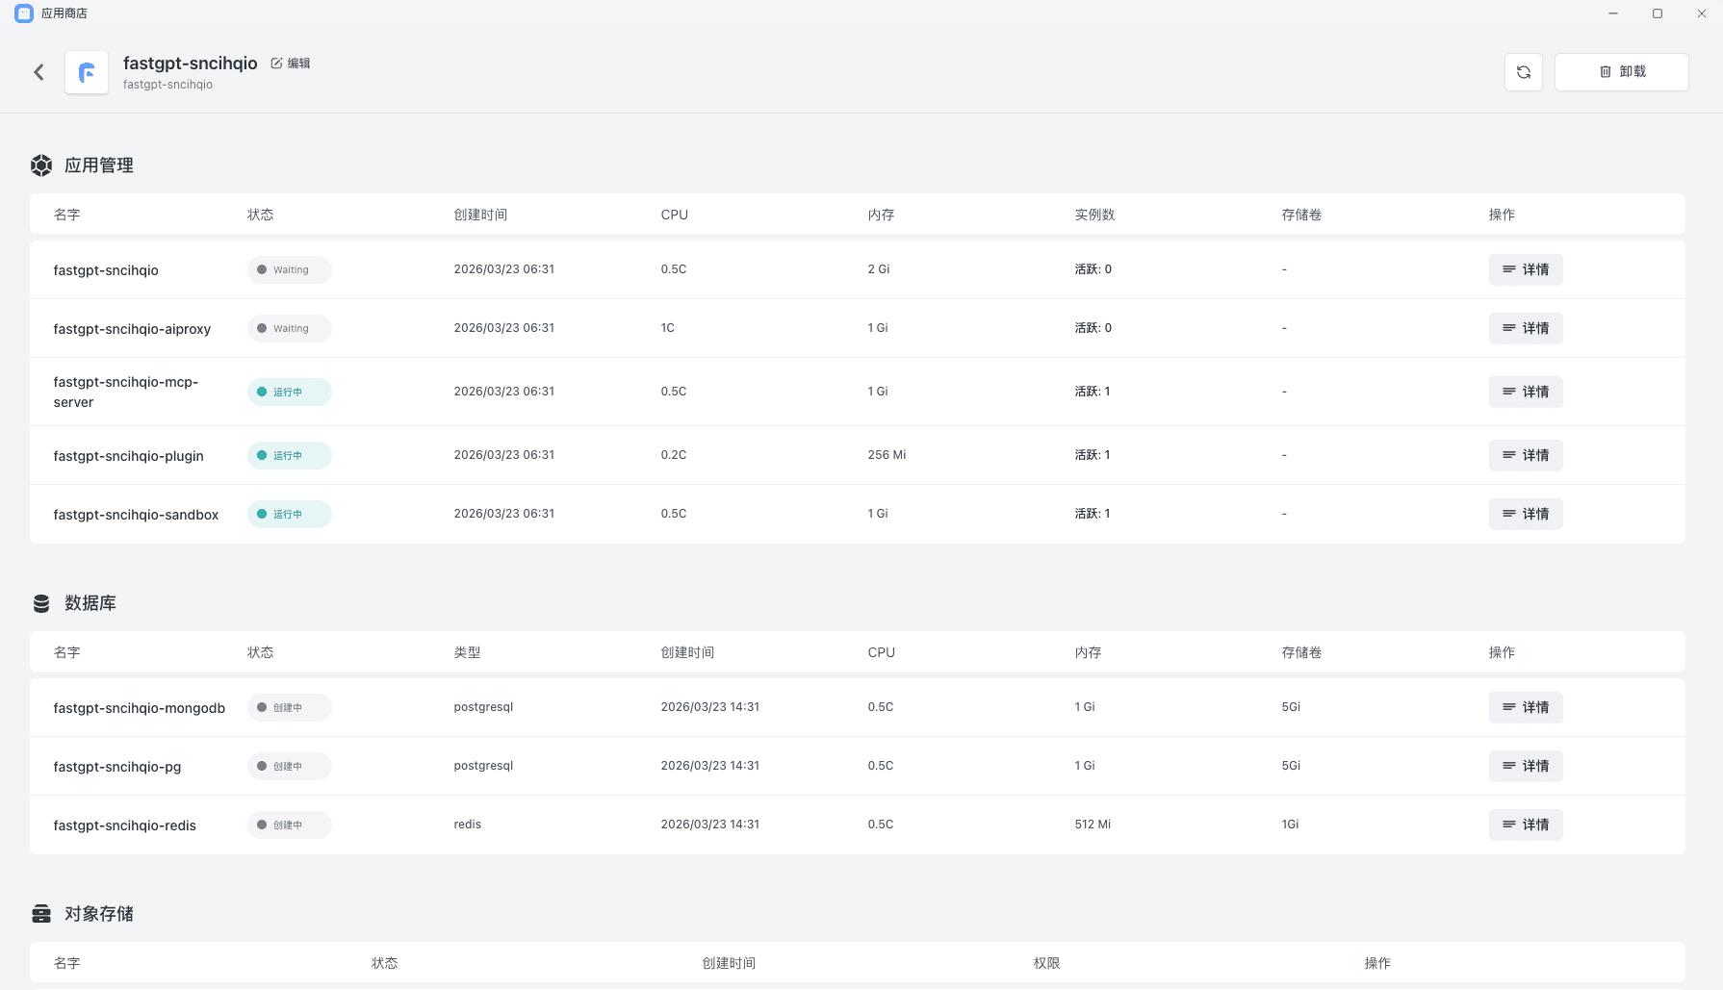This screenshot has width=1723, height=990.
Task: Click 创建中 status badge of redis row
Action: pyautogui.click(x=290, y=825)
